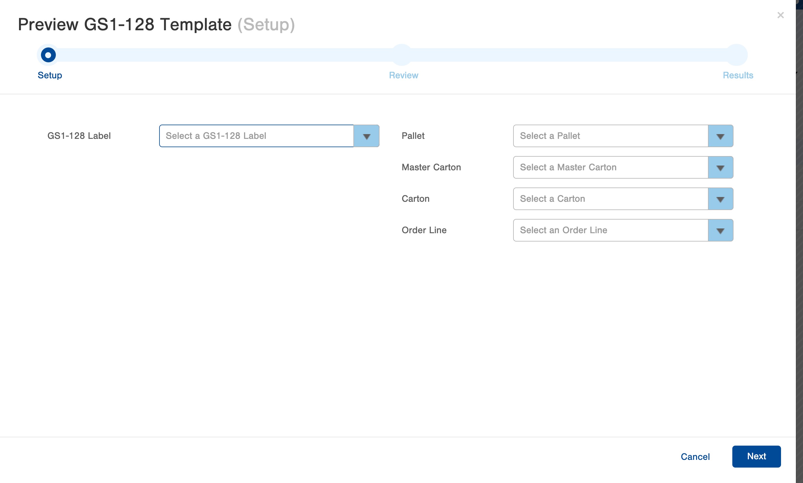
Task: Click the Review step circle
Action: point(402,55)
